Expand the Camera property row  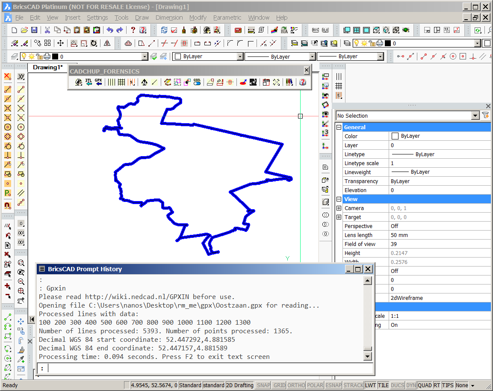[339, 208]
